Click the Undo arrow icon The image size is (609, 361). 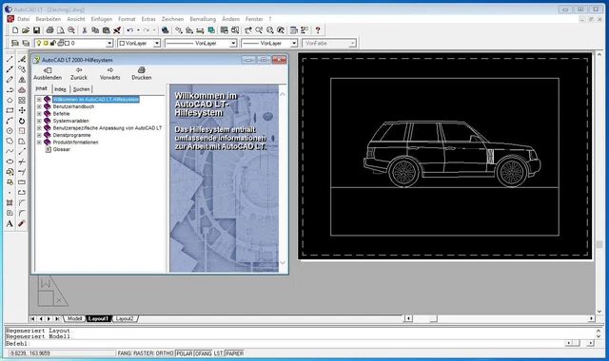(129, 29)
